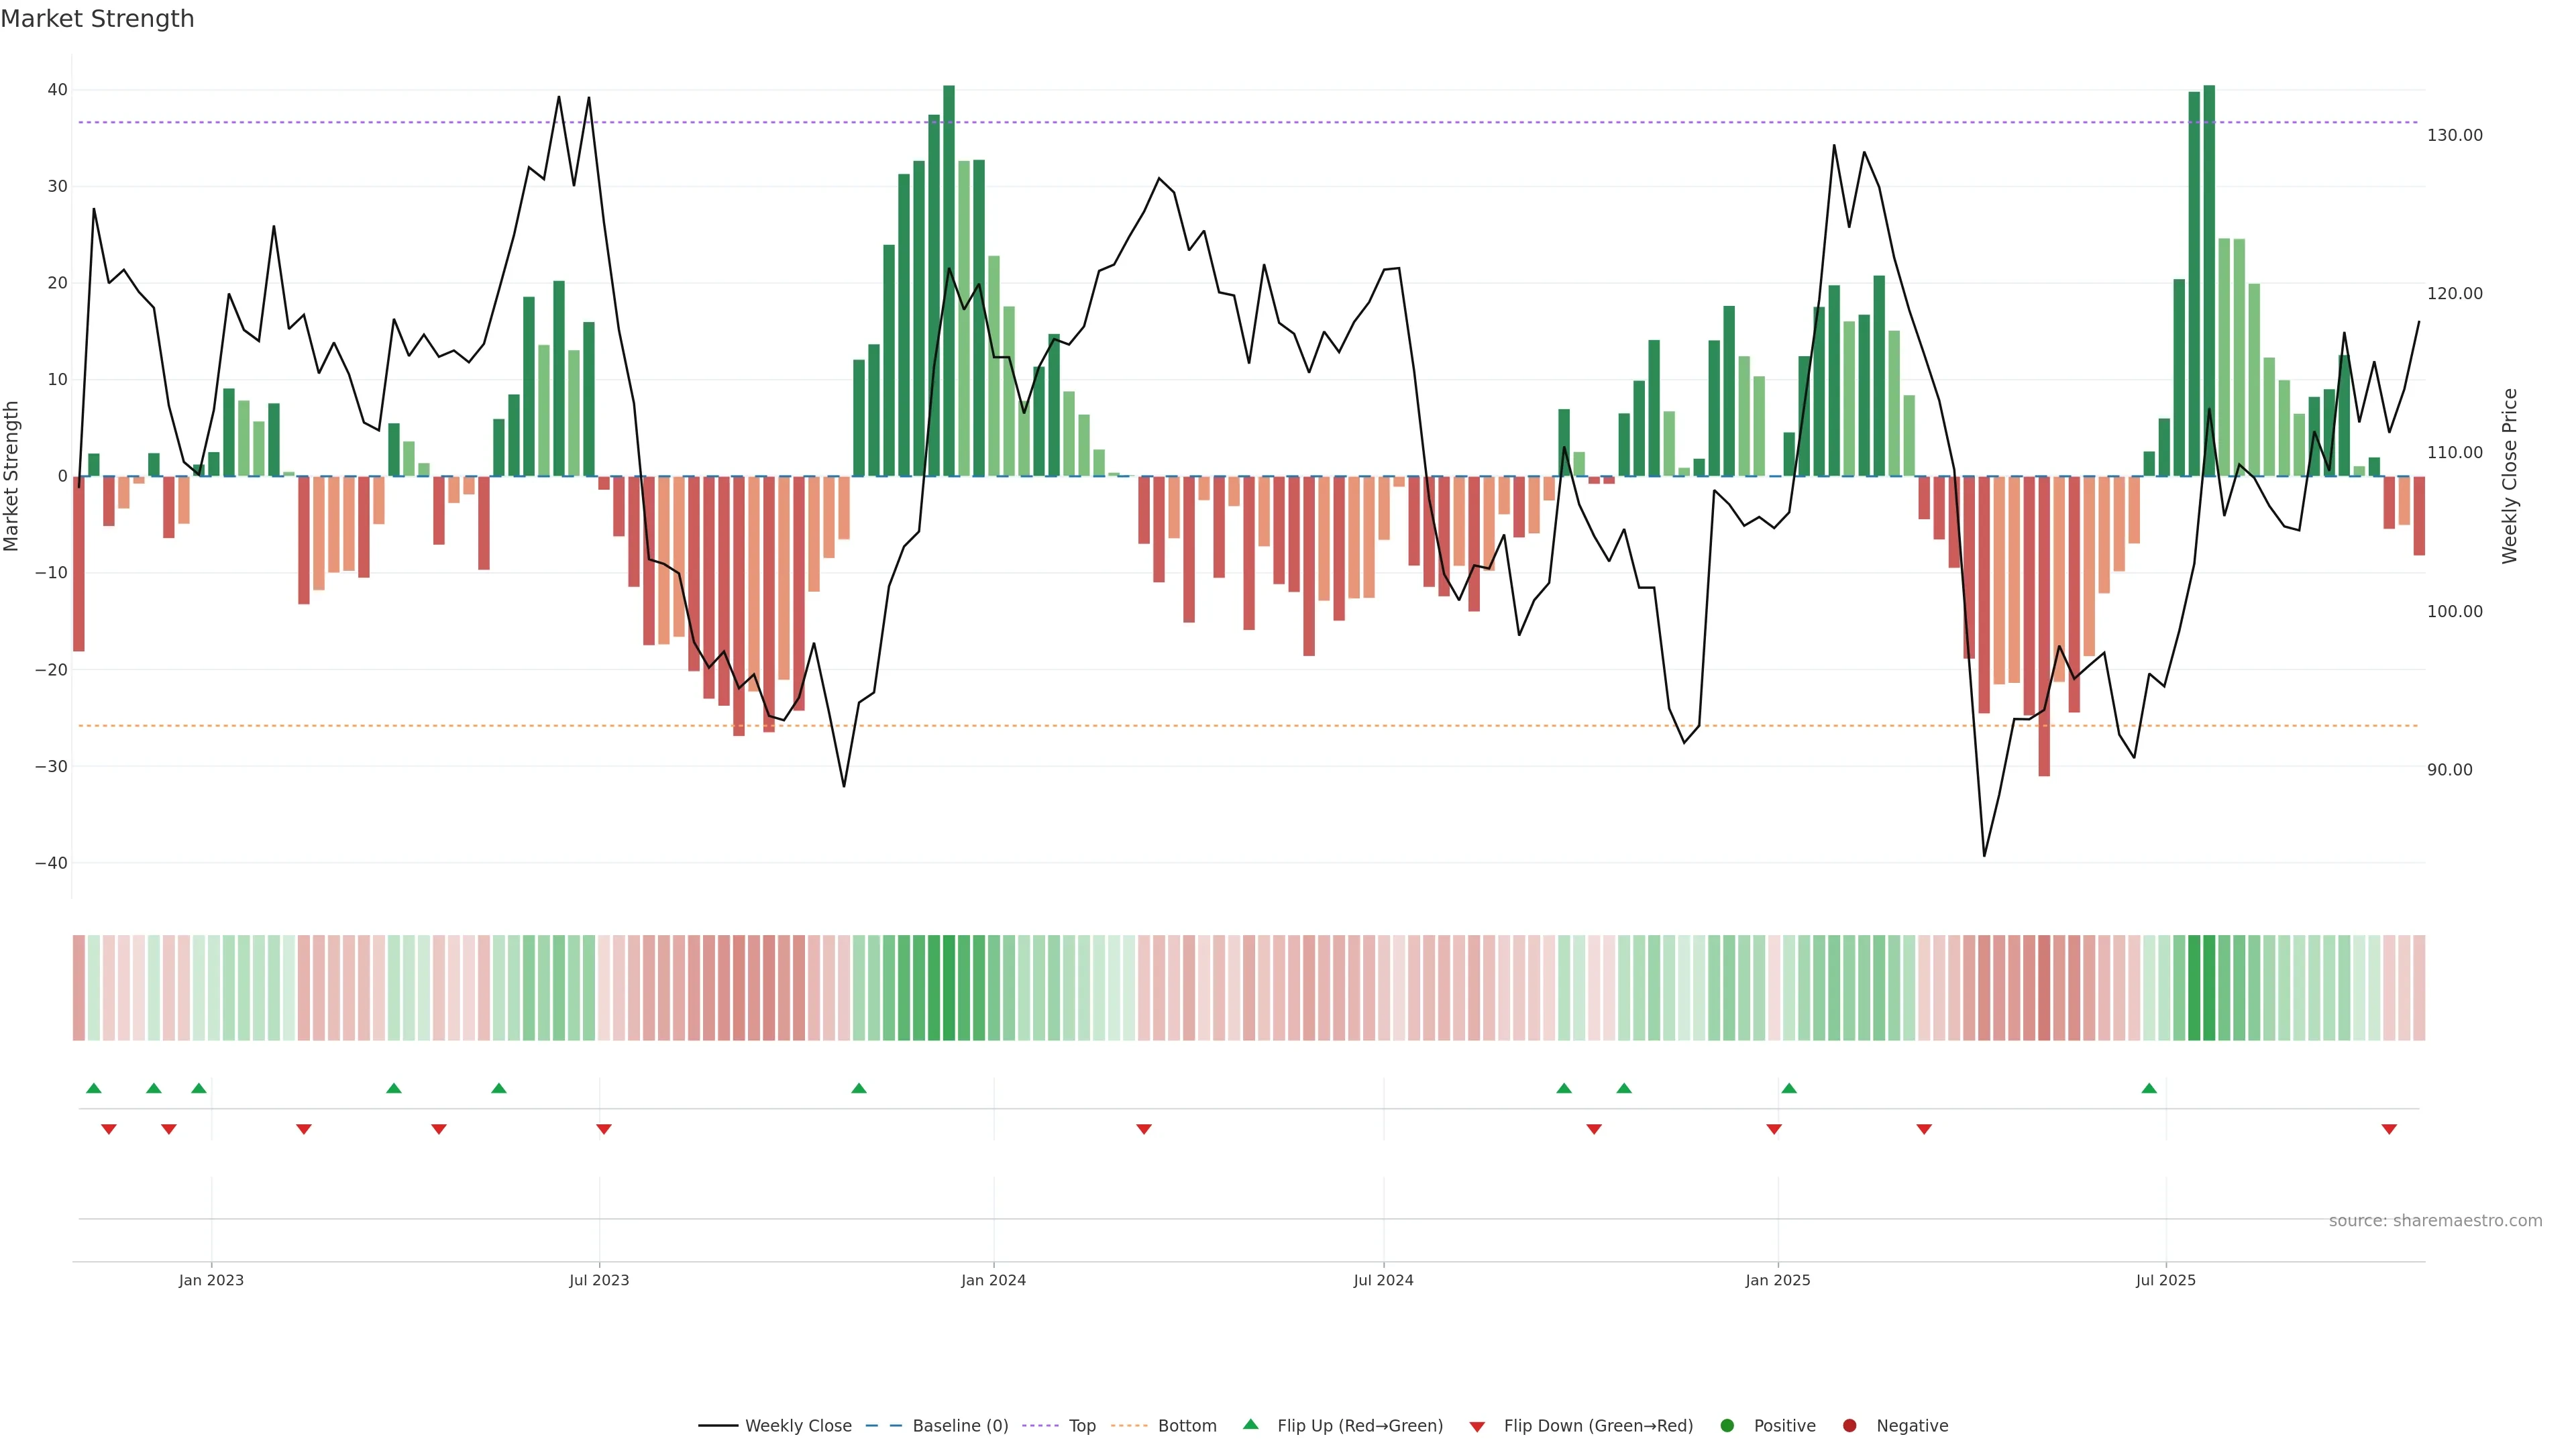Select the Jan 2024 x-axis label
2576x1449 pixels.
[993, 1280]
